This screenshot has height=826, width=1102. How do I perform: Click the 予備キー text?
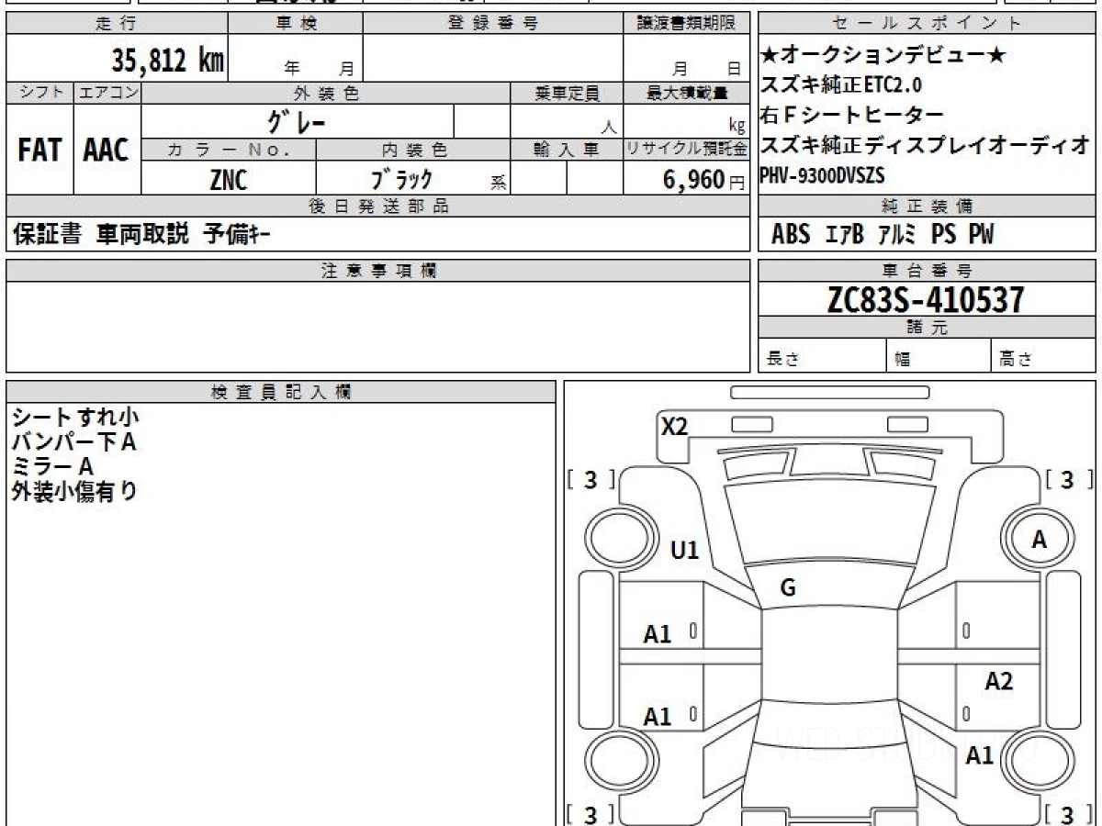pos(237,235)
